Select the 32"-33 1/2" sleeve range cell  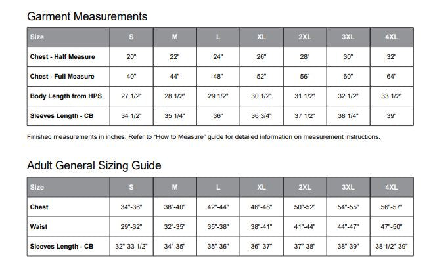point(131,246)
